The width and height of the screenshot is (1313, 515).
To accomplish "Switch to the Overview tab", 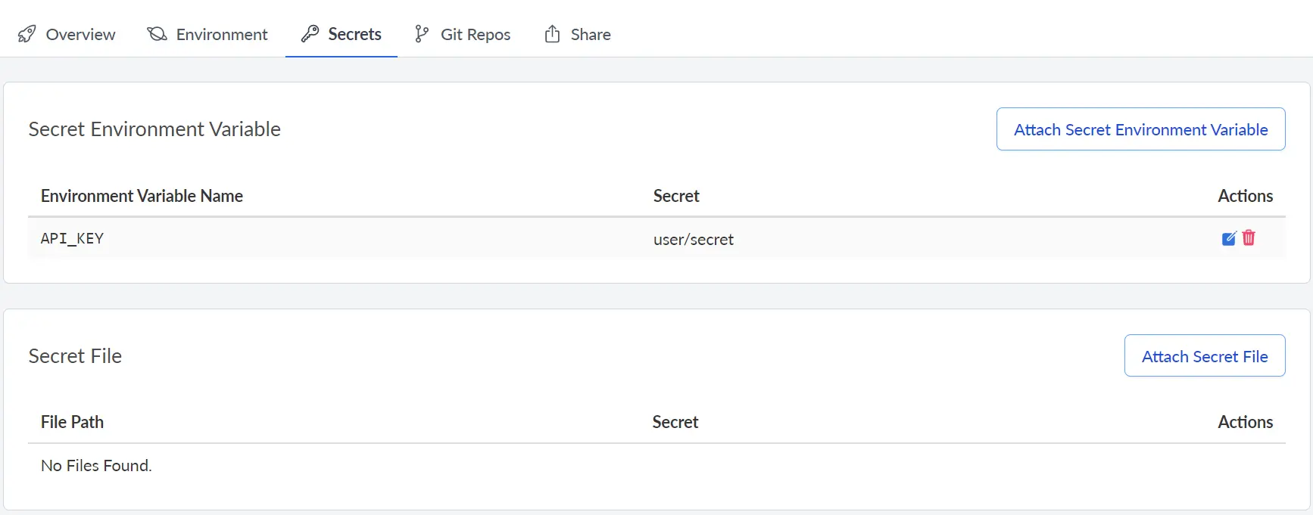I will [x=80, y=34].
